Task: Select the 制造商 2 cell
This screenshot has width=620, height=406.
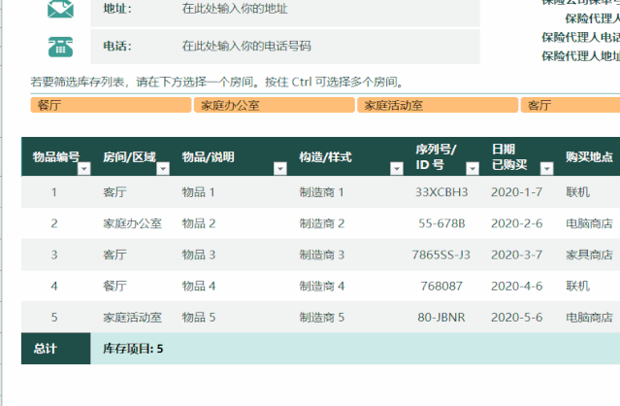Action: [x=322, y=223]
